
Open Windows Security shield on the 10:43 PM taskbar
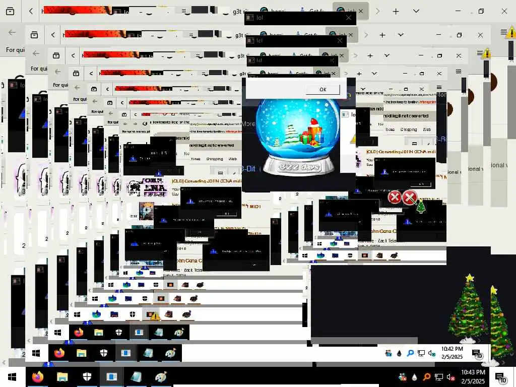pyautogui.click(x=87, y=377)
